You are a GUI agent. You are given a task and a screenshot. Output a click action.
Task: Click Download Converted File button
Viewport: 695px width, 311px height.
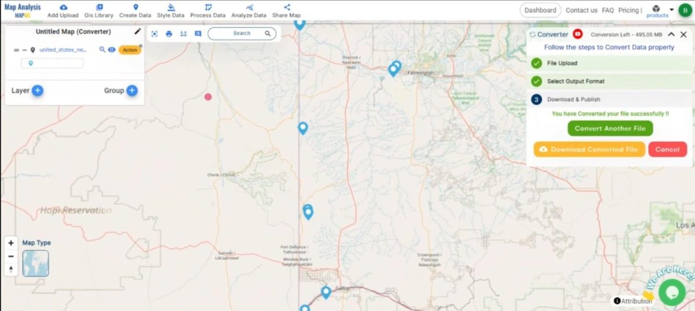pyautogui.click(x=589, y=149)
